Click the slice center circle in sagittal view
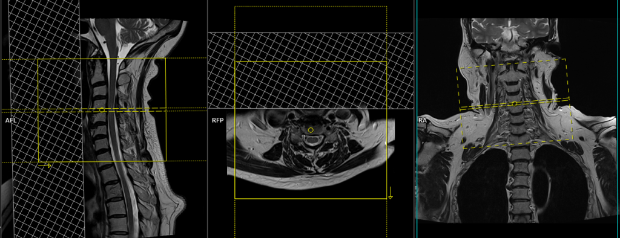Image resolution: width=620 pixels, height=238 pixels. (102, 110)
